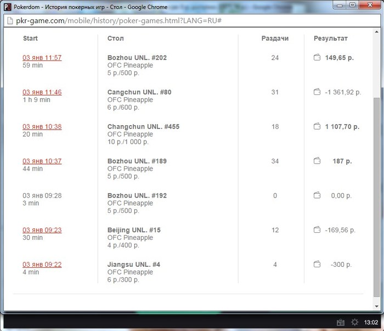The height and width of the screenshot is (331, 384).
Task: Click result value 149,65 p.
Action: [x=339, y=58]
